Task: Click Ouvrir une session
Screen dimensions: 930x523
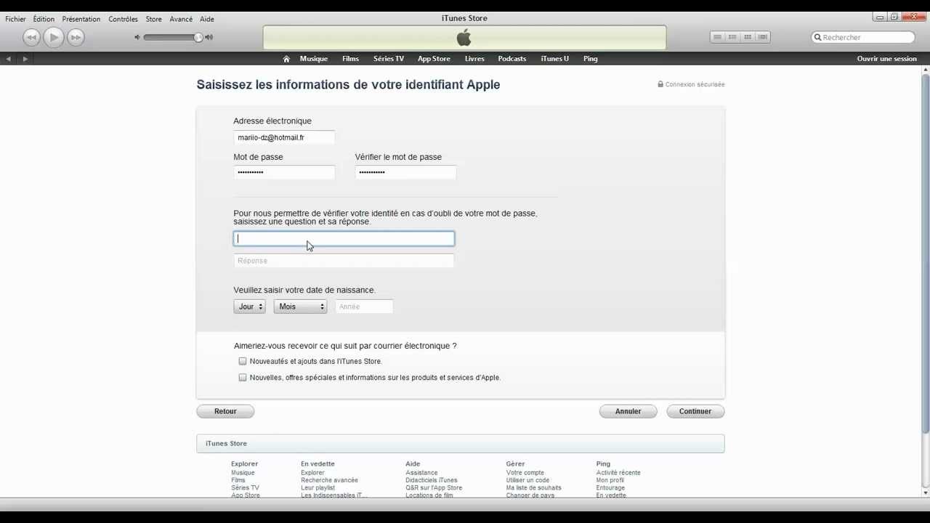Action: [887, 59]
